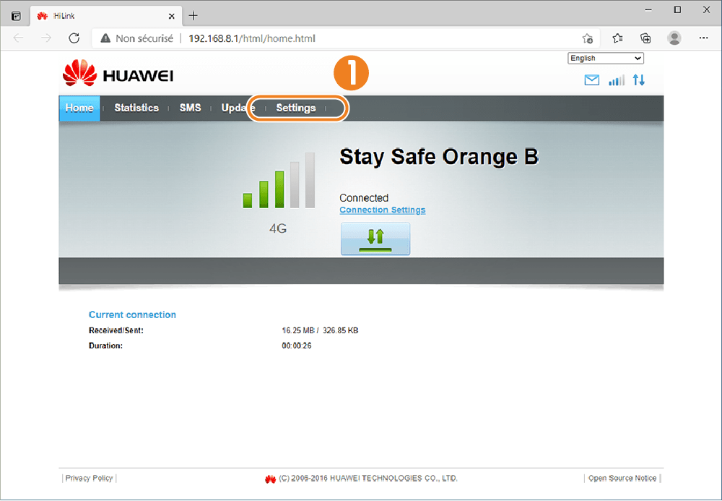Go to the Home tab
This screenshot has width=722, height=501.
point(79,108)
